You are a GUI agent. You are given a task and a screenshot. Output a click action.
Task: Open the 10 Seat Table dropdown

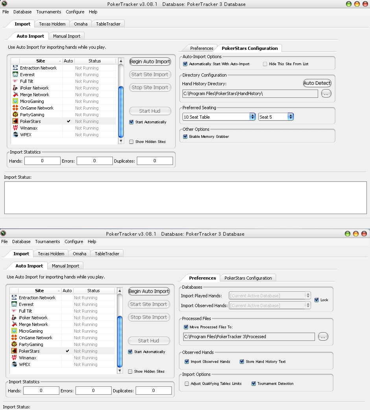[219, 117]
